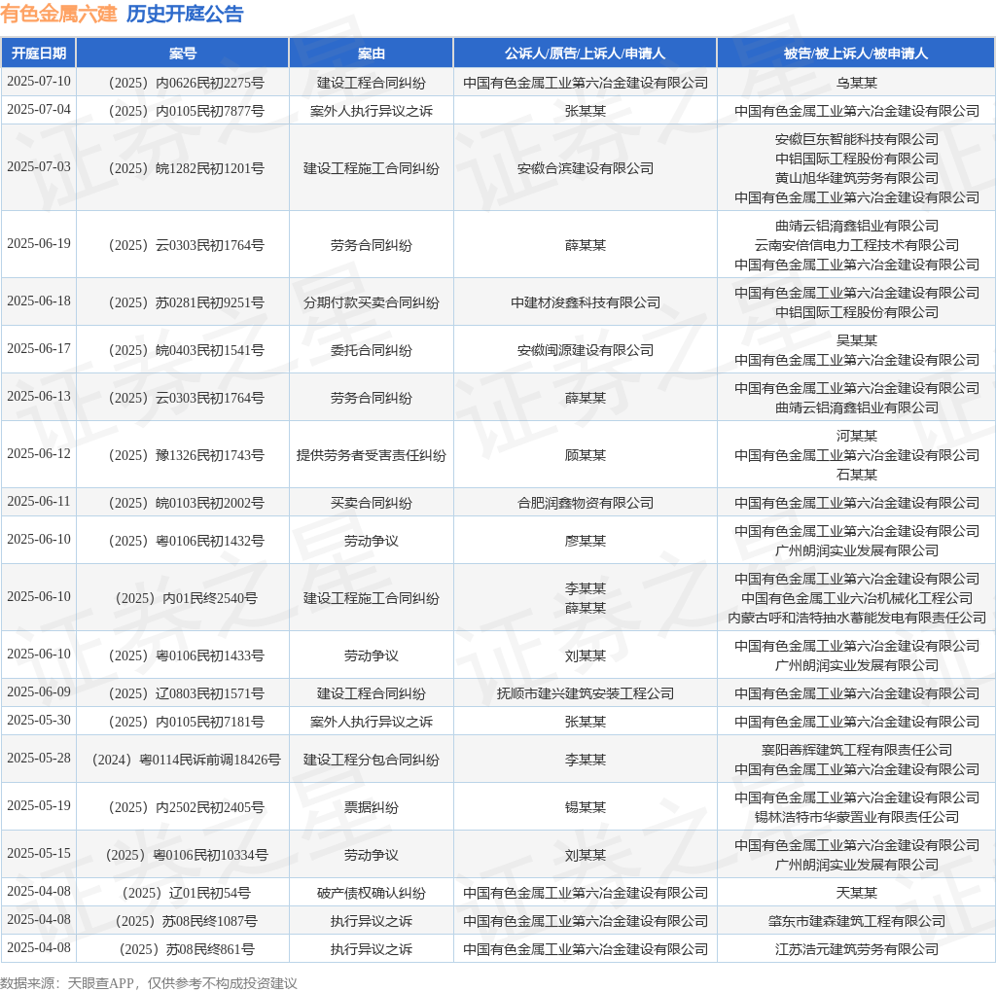The image size is (996, 992).
Task: Select the date 2025-05-30
Action: (39, 720)
